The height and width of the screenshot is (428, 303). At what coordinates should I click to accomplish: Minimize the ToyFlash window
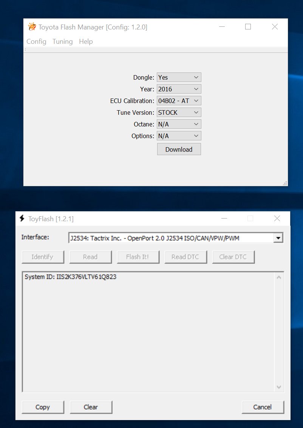pos(224,219)
